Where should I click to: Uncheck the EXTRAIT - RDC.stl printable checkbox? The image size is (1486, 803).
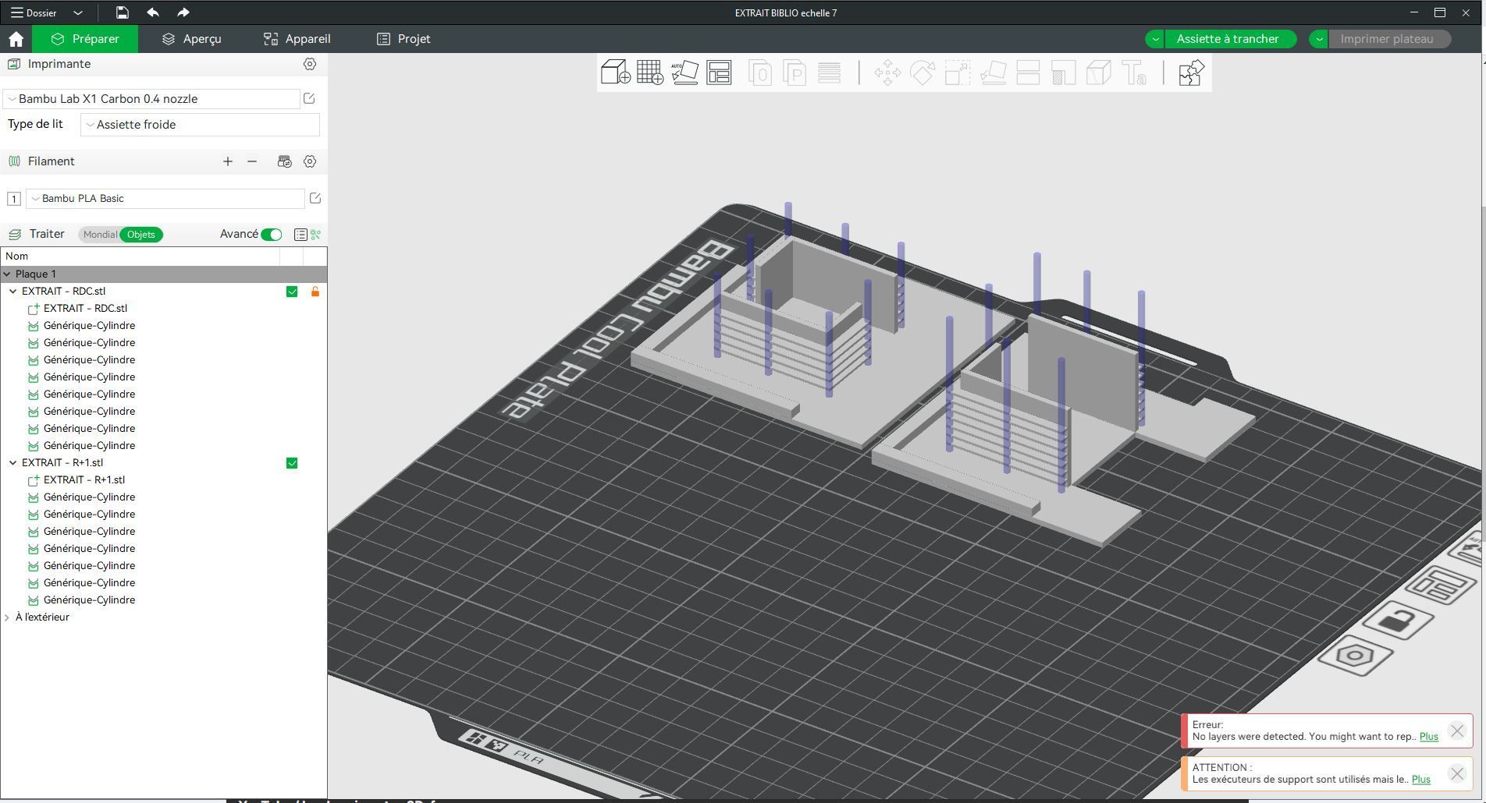tap(292, 292)
